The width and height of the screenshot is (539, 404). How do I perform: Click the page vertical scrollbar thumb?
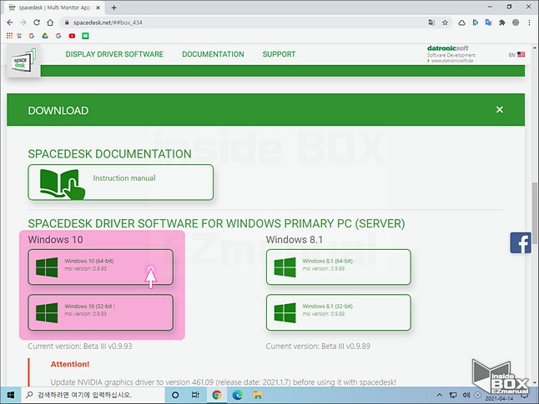coord(535,212)
